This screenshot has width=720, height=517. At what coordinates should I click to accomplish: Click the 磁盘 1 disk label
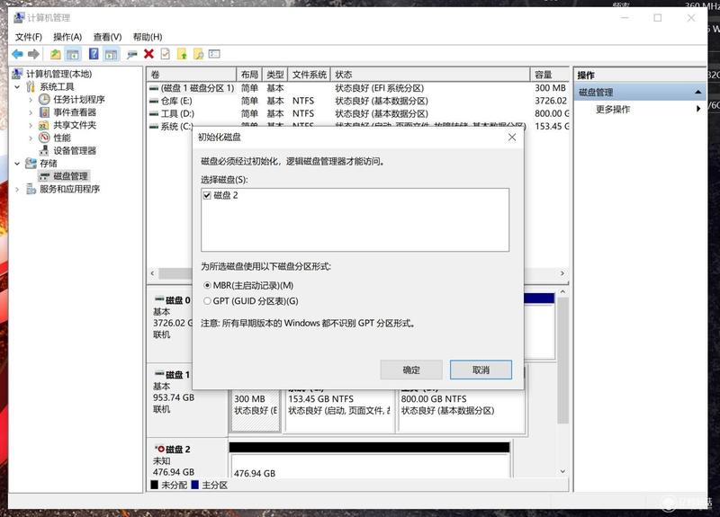177,375
